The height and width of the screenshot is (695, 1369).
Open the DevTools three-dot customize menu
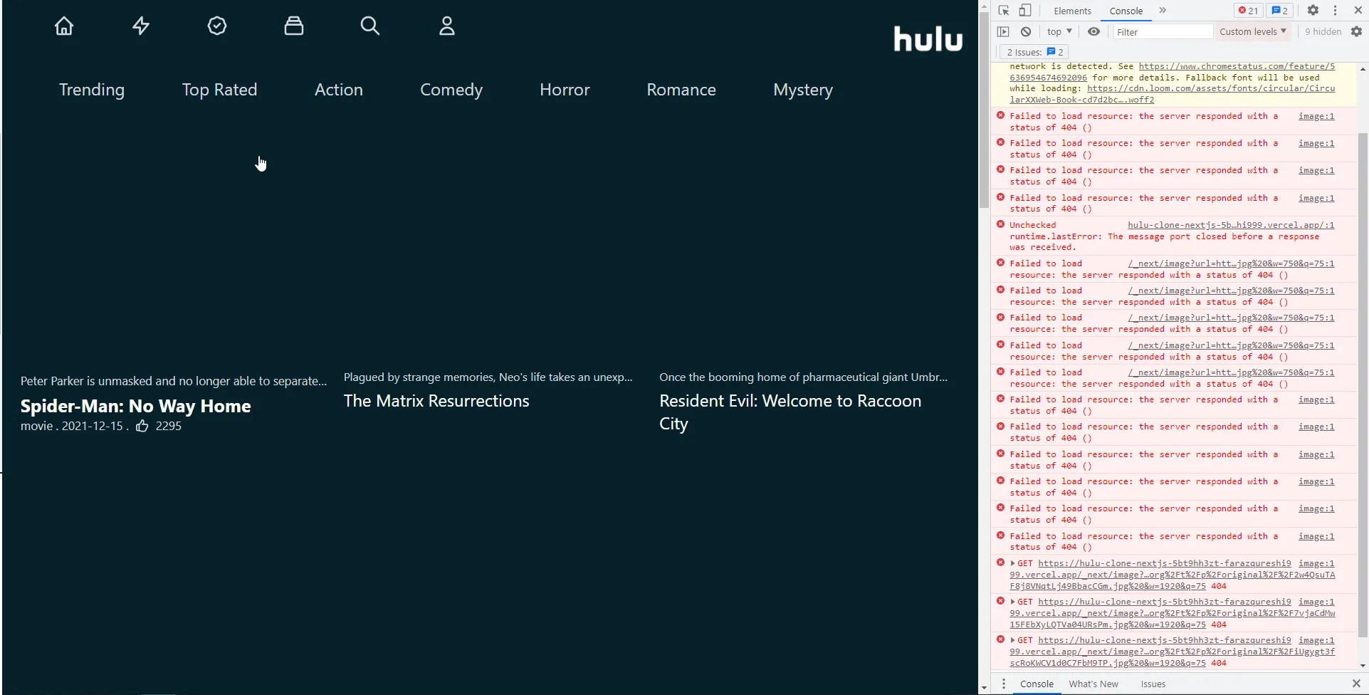pyautogui.click(x=1336, y=11)
